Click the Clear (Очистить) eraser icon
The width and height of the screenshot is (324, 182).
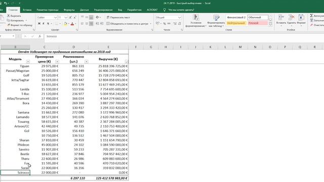pyautogui.click(x=311, y=25)
